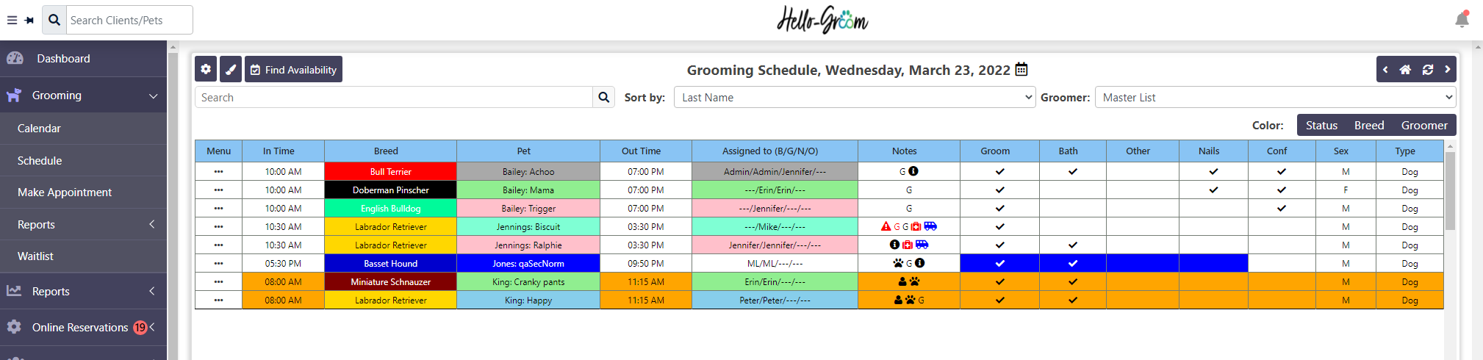Click the blue Basset Hound breed cell
Viewport: 1483px width, 360px height.
click(390, 264)
